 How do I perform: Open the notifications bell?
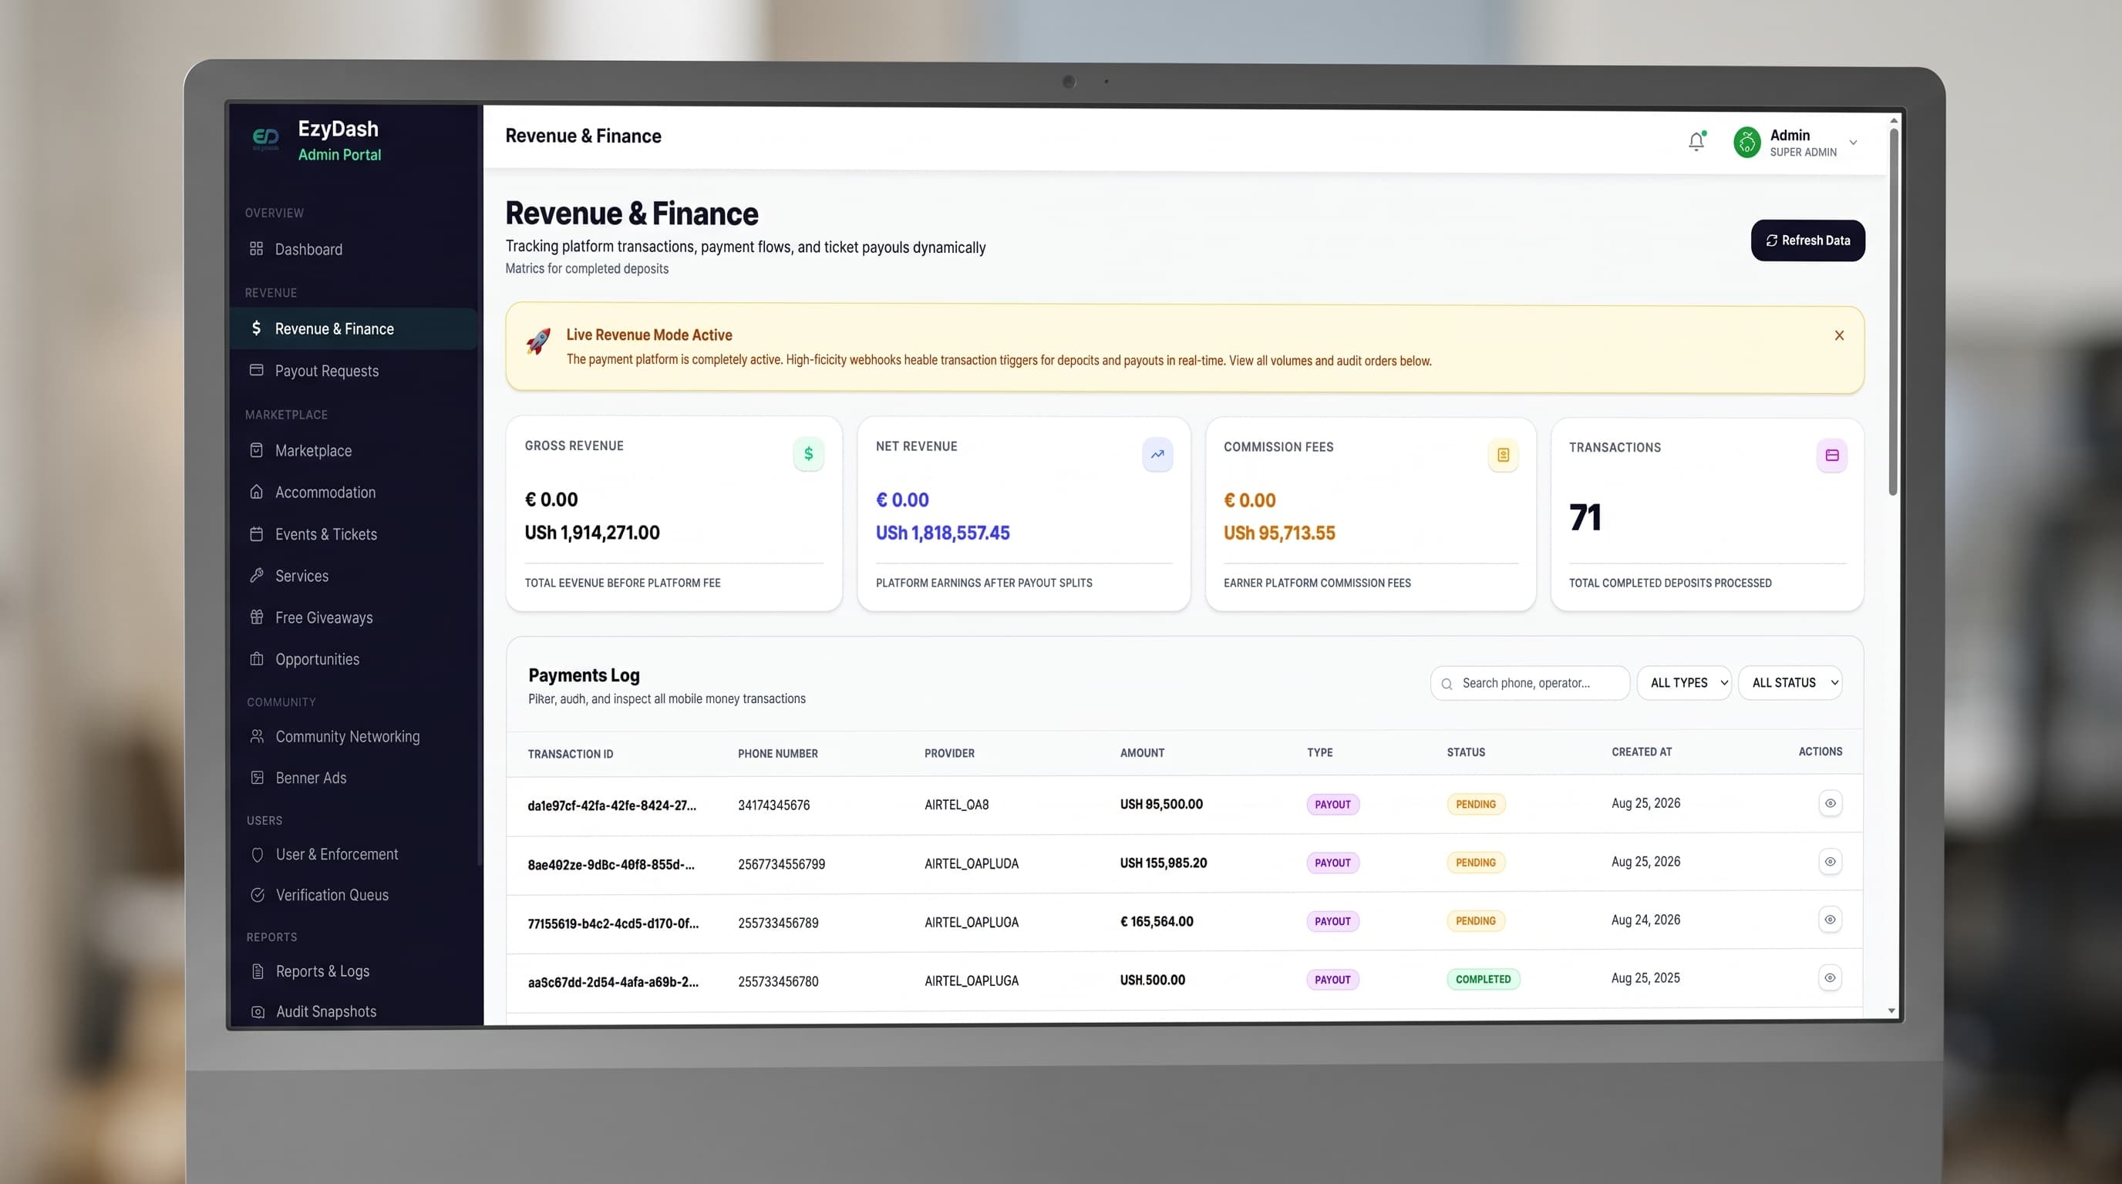pos(1696,142)
